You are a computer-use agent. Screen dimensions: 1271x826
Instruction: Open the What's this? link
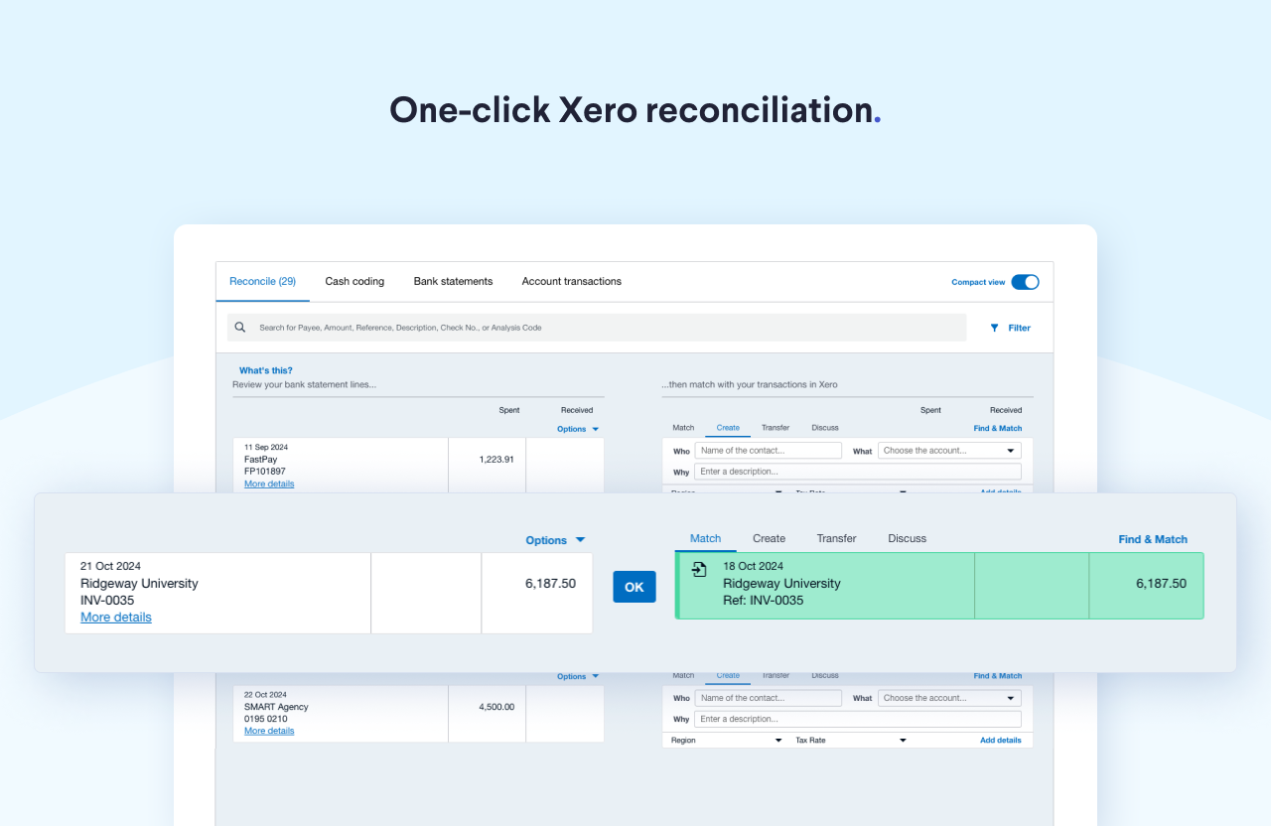(265, 369)
